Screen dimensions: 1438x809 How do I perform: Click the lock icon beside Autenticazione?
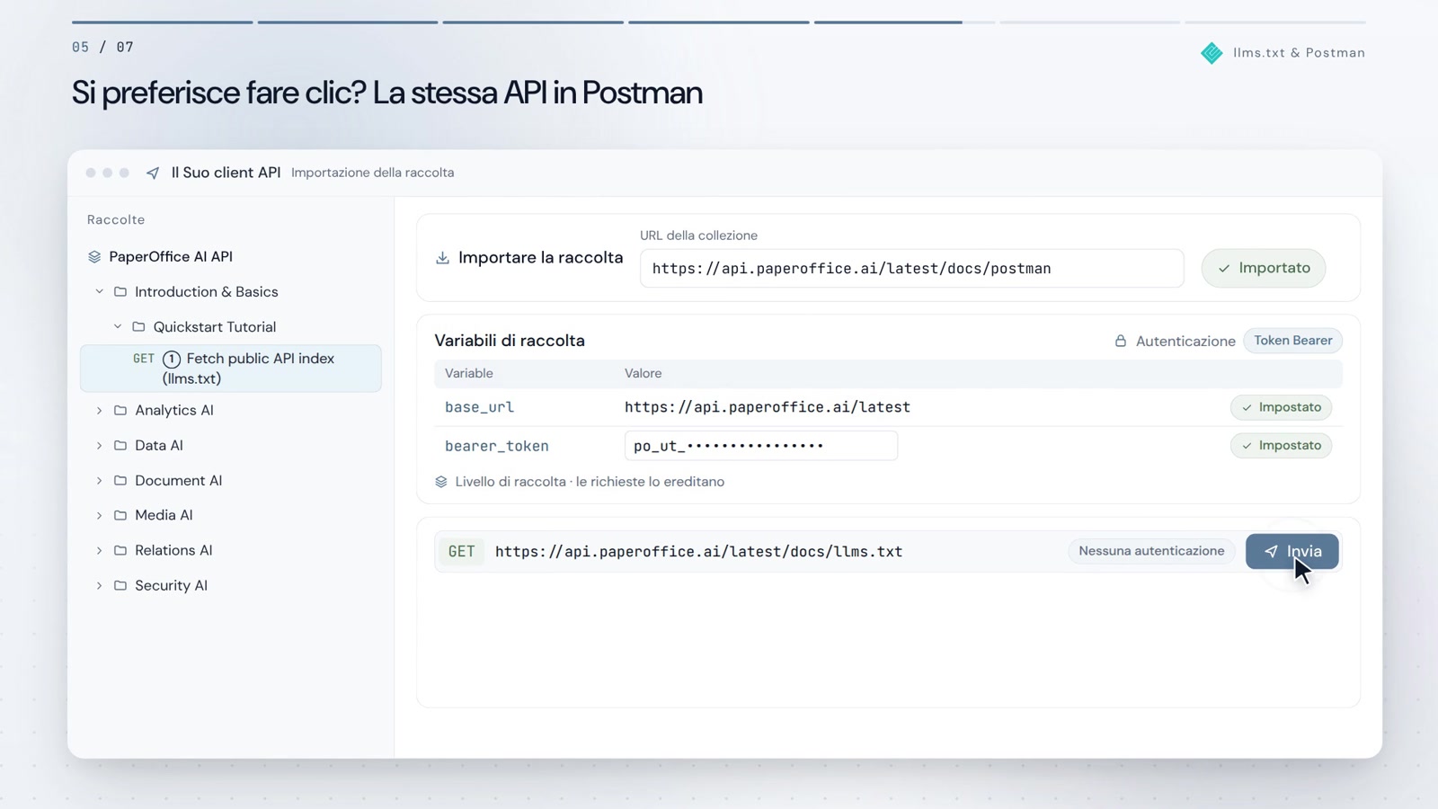coord(1121,341)
